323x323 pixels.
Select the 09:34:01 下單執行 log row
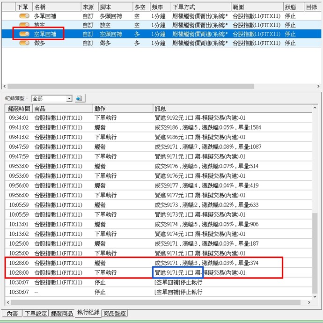tap(158, 117)
